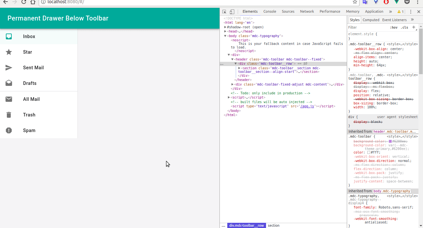The width and height of the screenshot is (423, 228).
Task: Click the Styles pane vertical scrollbar
Action: click(421, 52)
